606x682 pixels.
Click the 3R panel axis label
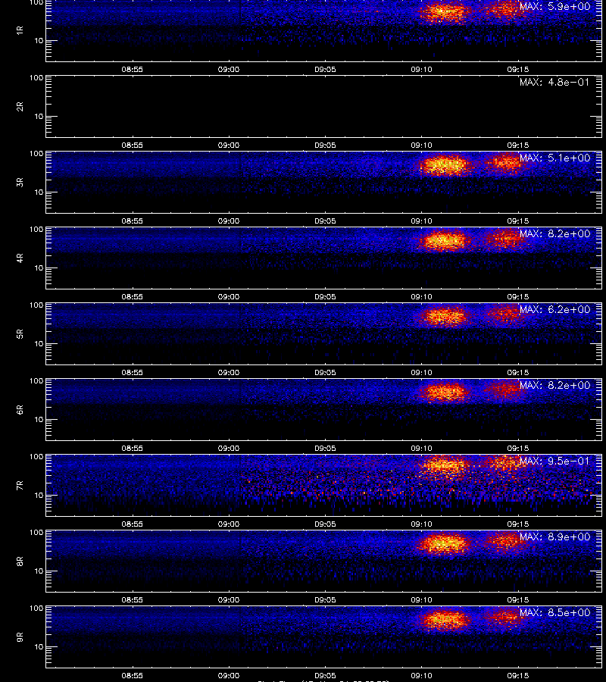click(20, 182)
